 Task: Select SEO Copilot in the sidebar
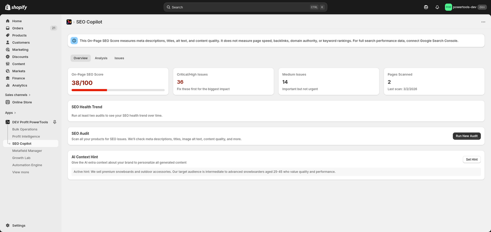tap(31, 143)
